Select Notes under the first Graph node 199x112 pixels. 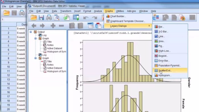point(50,45)
